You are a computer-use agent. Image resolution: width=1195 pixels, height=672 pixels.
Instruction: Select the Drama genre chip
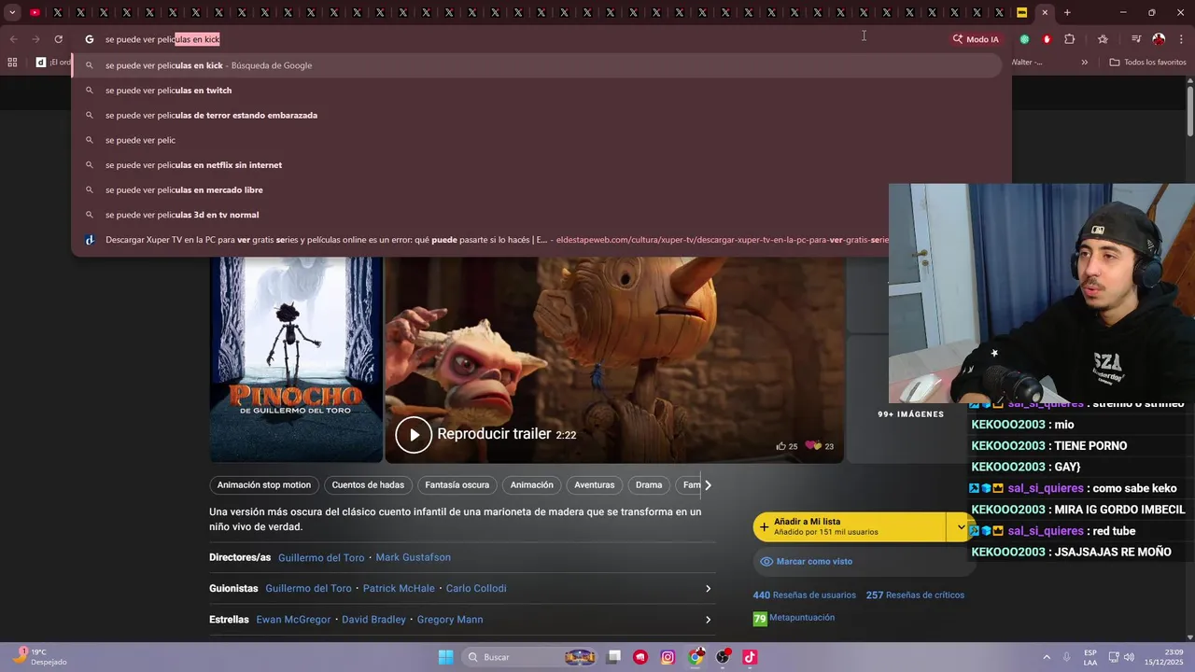coord(649,485)
